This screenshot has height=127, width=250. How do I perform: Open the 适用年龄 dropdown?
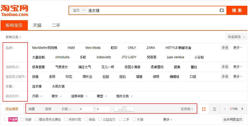coord(79,96)
